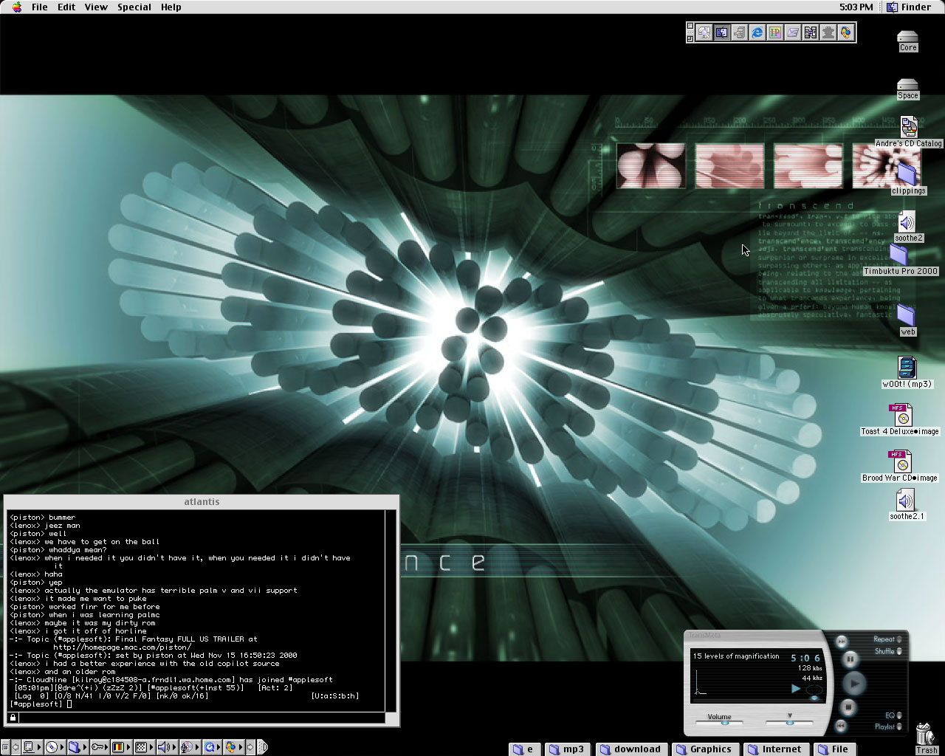Click the IRC input line in atlantis
The width and height of the screenshot is (945, 756).
[x=199, y=717]
